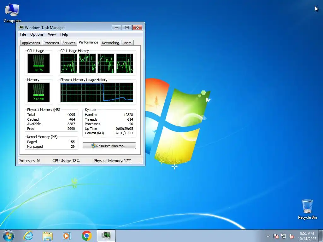Image resolution: width=323 pixels, height=242 pixels.
Task: Switch to the Networking tab
Action: pos(110,43)
